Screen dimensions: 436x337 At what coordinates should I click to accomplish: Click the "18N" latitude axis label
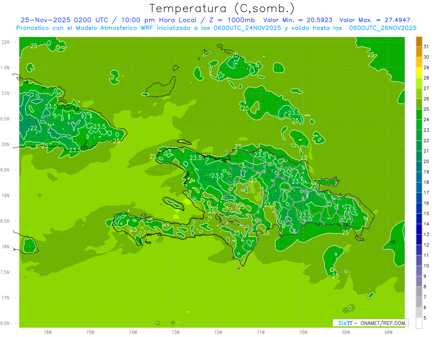(5, 246)
